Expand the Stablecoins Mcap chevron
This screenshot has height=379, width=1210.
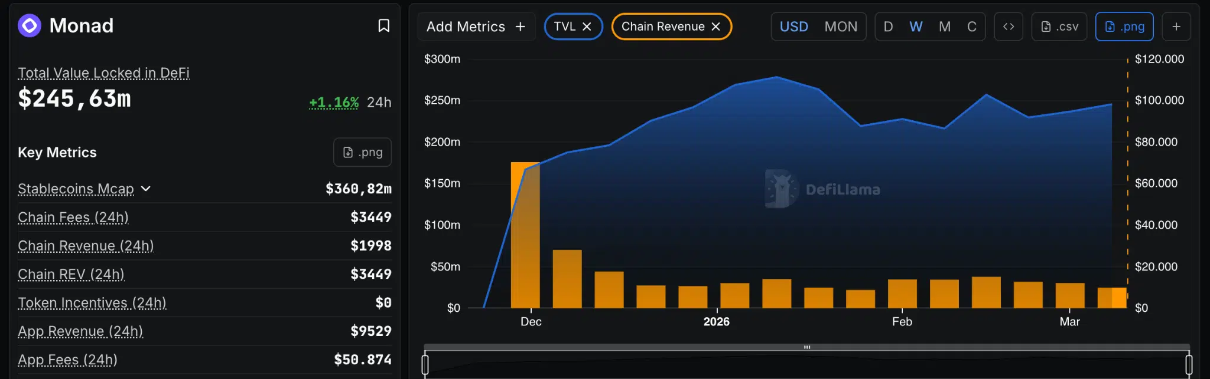tap(146, 189)
